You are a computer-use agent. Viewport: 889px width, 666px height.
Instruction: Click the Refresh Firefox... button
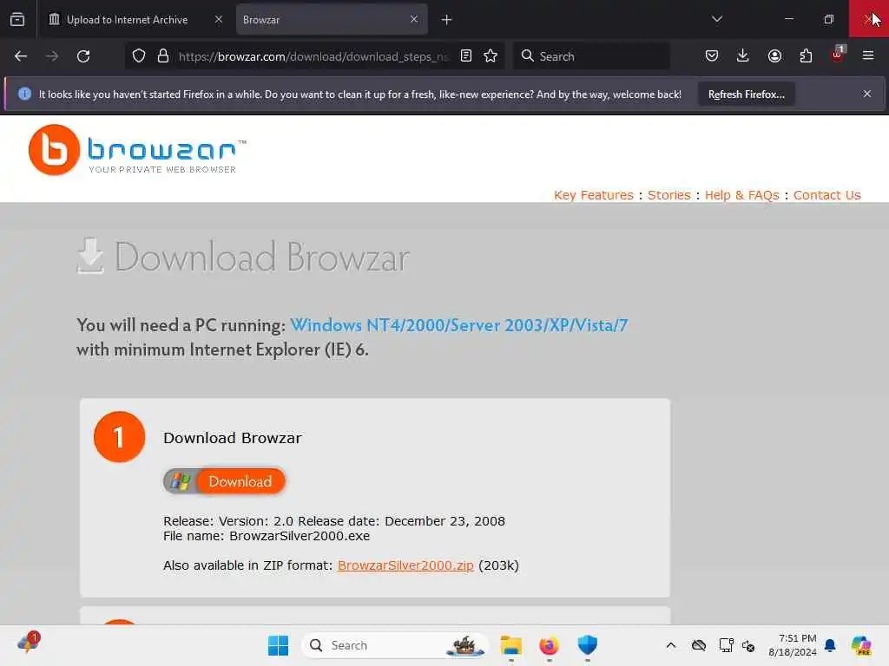click(x=746, y=95)
